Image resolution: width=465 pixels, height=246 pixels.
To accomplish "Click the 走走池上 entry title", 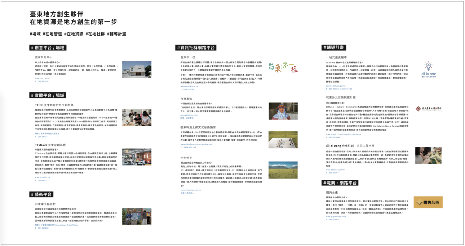I will (x=186, y=158).
